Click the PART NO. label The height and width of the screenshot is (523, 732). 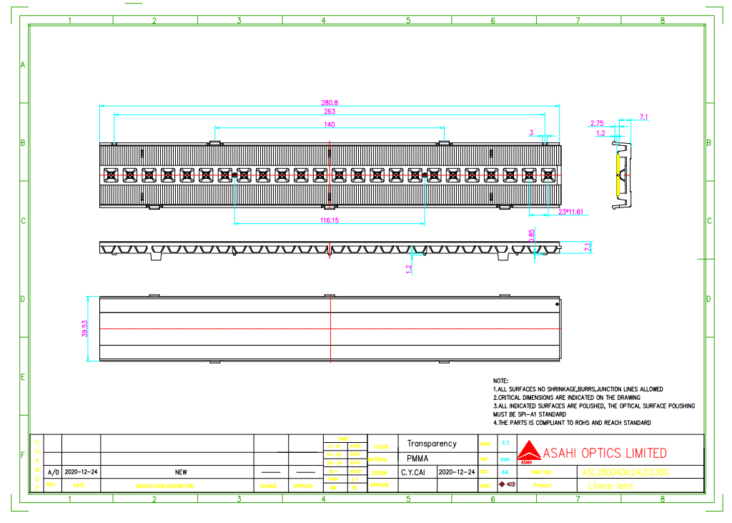(542, 472)
